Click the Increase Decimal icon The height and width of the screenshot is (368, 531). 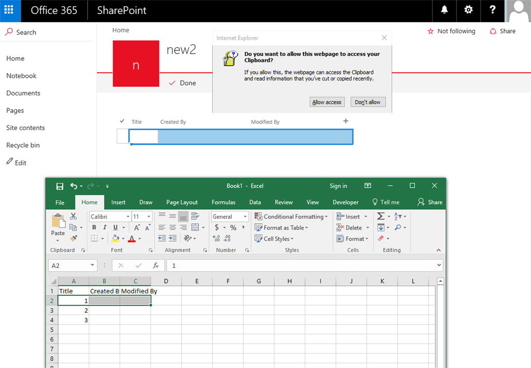(x=216, y=238)
